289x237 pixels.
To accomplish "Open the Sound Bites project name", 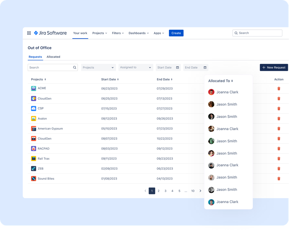I will [46, 179].
